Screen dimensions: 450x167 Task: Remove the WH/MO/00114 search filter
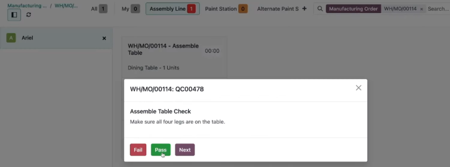[x=421, y=9]
